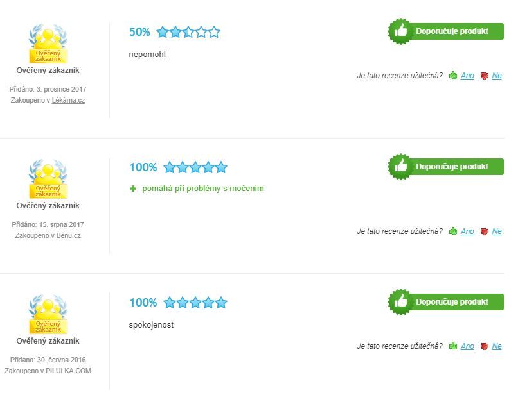Click the Doporučuje produkt badge on the 50% review
This screenshot has height=395, width=518.
click(x=445, y=31)
